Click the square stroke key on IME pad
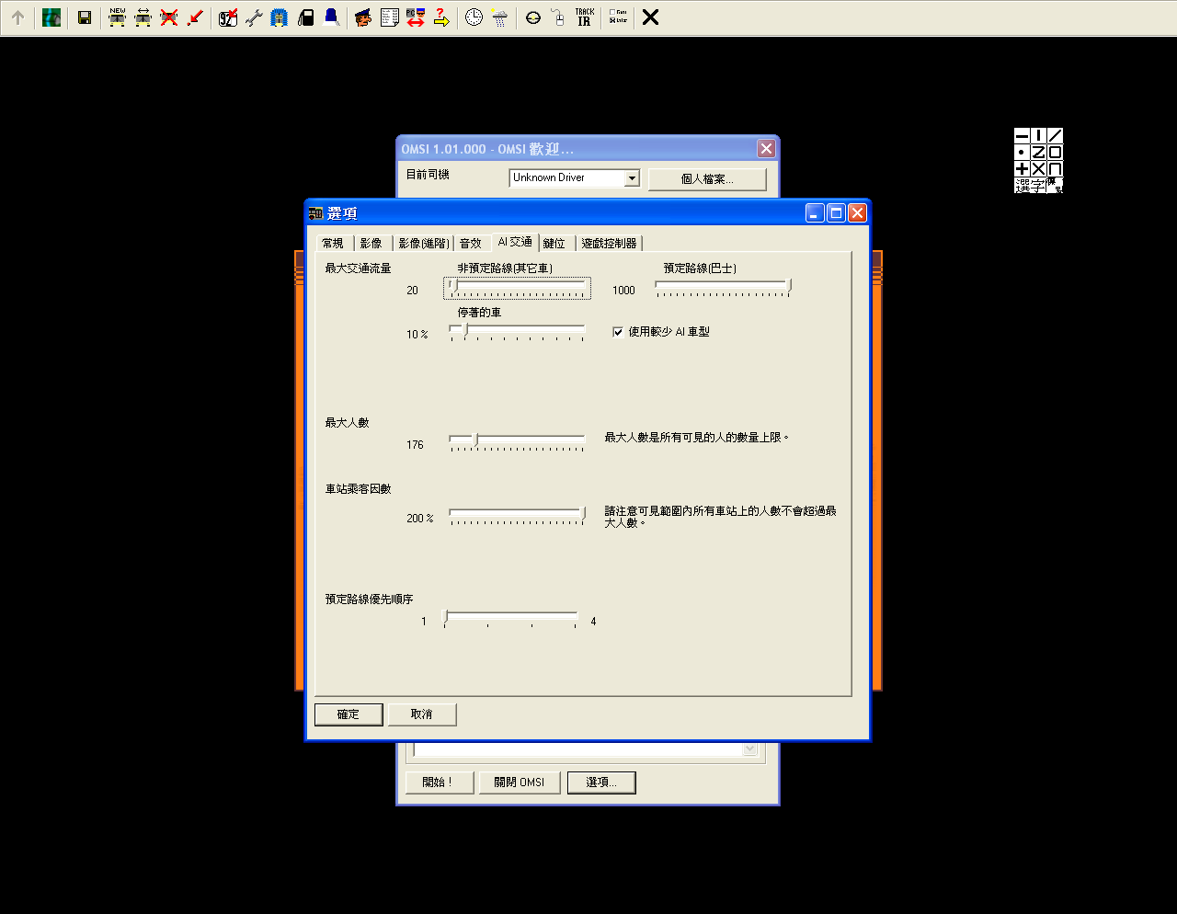The image size is (1177, 914). click(1055, 152)
